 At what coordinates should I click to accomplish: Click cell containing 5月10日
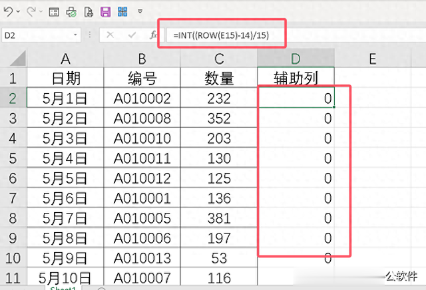point(65,277)
